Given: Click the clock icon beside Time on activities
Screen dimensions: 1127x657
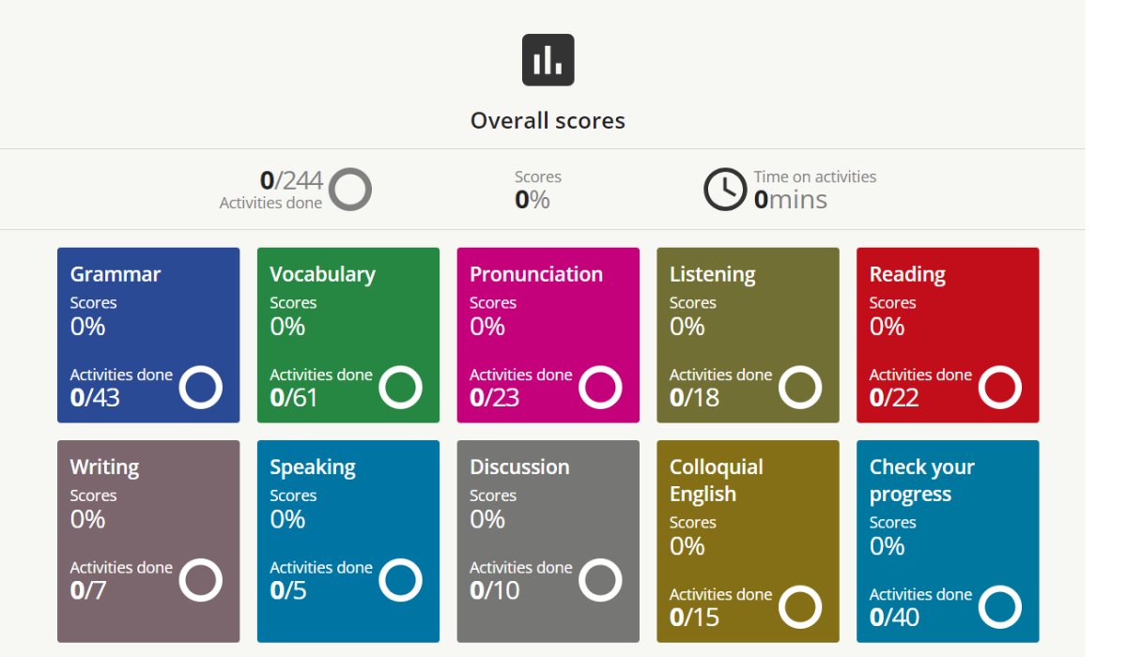Looking at the screenshot, I should [725, 189].
